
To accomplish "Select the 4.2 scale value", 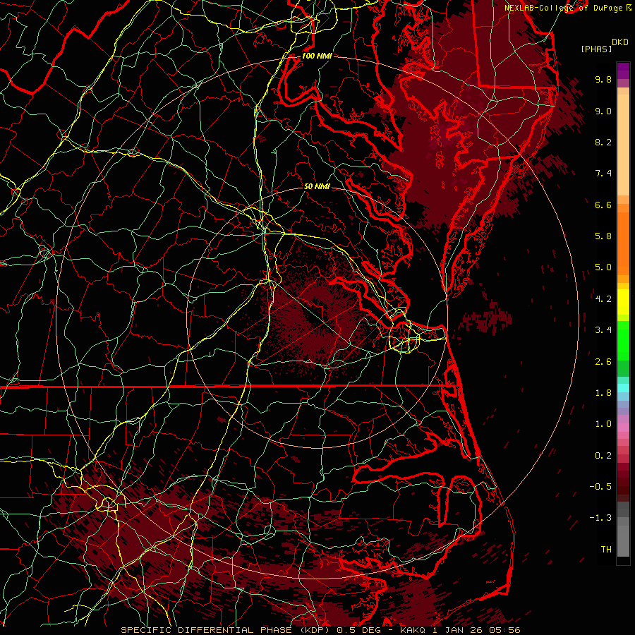I will tap(603, 299).
